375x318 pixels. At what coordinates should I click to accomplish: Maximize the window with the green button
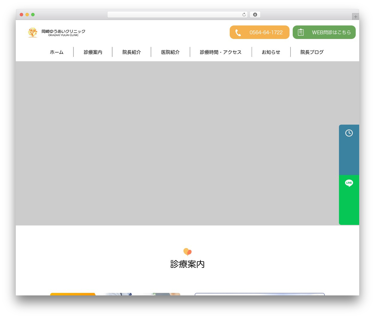[x=33, y=15]
